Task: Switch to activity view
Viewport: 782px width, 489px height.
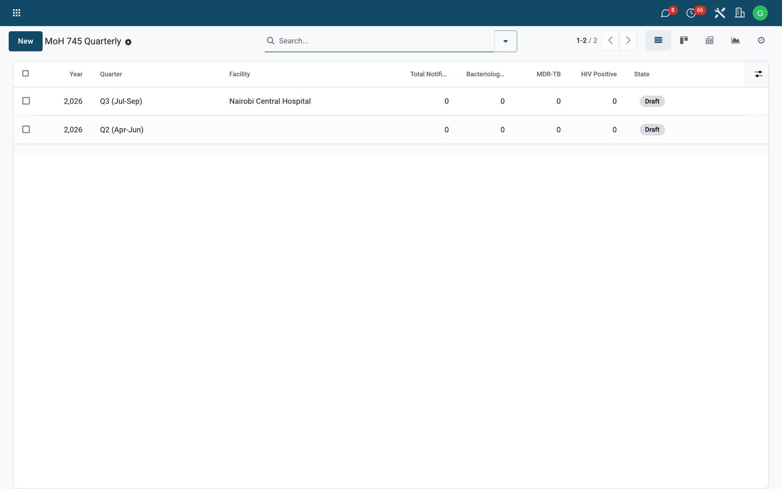Action: point(761,41)
